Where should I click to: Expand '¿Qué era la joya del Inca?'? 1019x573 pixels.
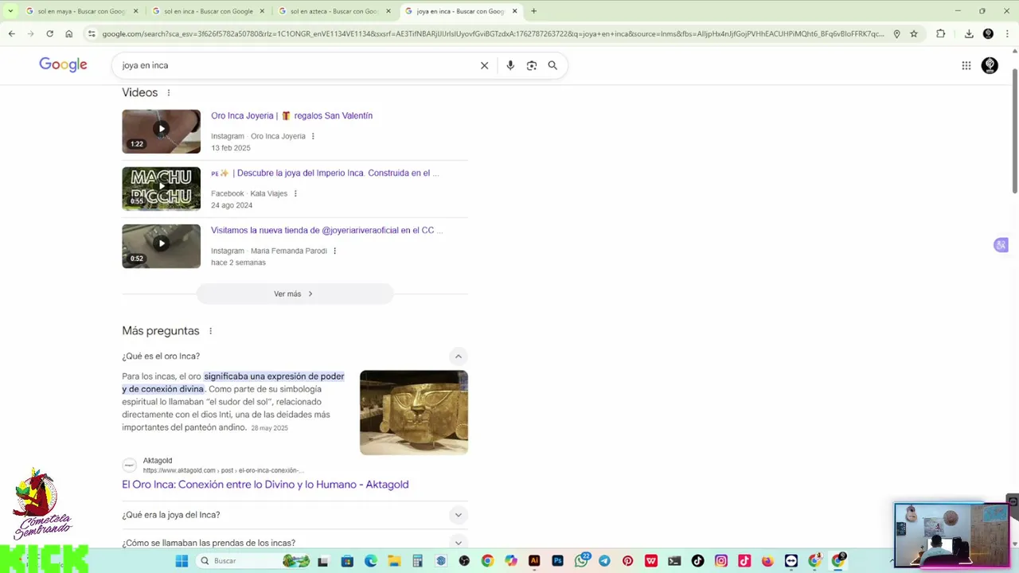point(458,515)
